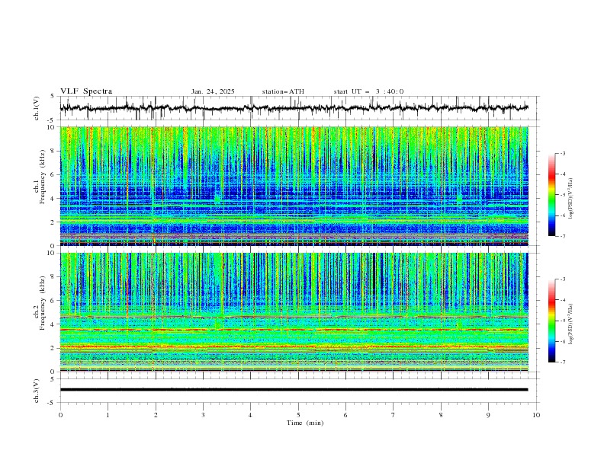
Task: Click the "-7" label on ch.1 color scale
Action: (x=562, y=236)
